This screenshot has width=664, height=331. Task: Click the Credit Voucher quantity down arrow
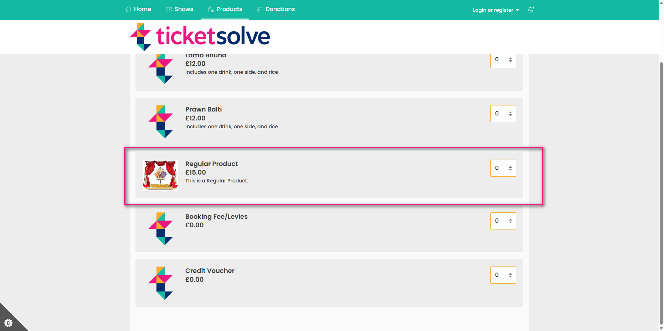coord(510,277)
